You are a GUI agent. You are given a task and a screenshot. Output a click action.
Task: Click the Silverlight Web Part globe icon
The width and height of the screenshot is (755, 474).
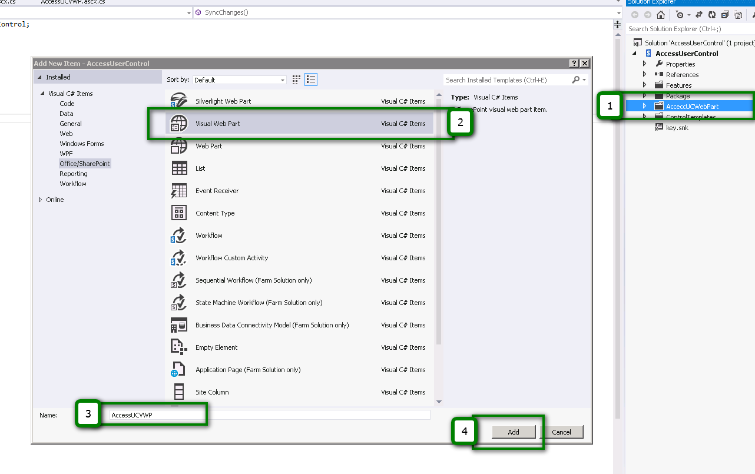(x=178, y=101)
